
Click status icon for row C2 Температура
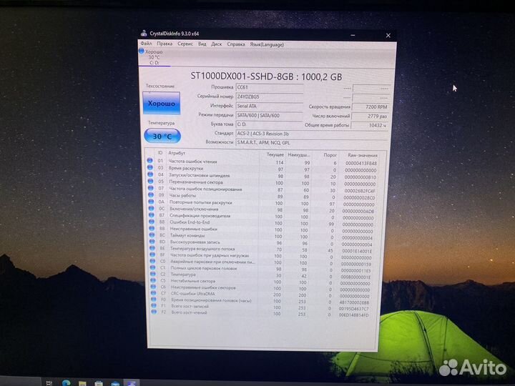click(x=153, y=274)
